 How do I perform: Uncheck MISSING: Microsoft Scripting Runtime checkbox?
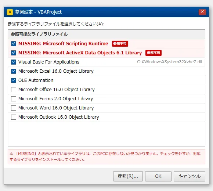click(x=14, y=44)
